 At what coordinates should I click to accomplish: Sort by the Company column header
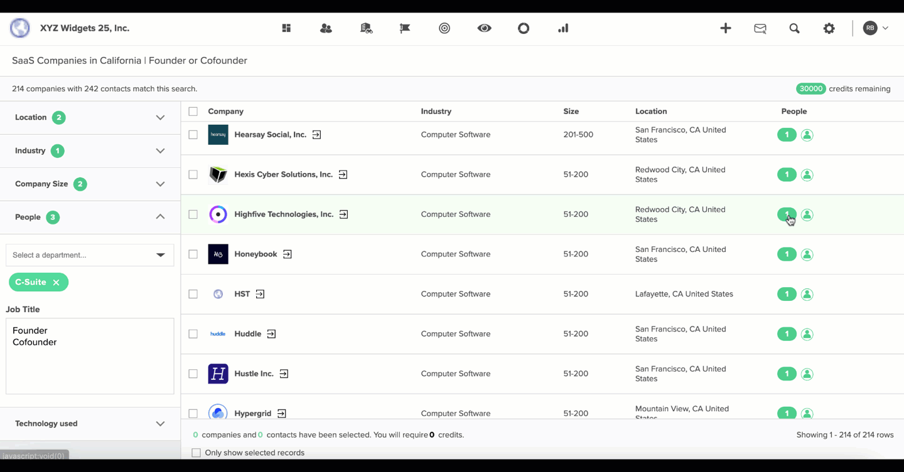click(226, 112)
